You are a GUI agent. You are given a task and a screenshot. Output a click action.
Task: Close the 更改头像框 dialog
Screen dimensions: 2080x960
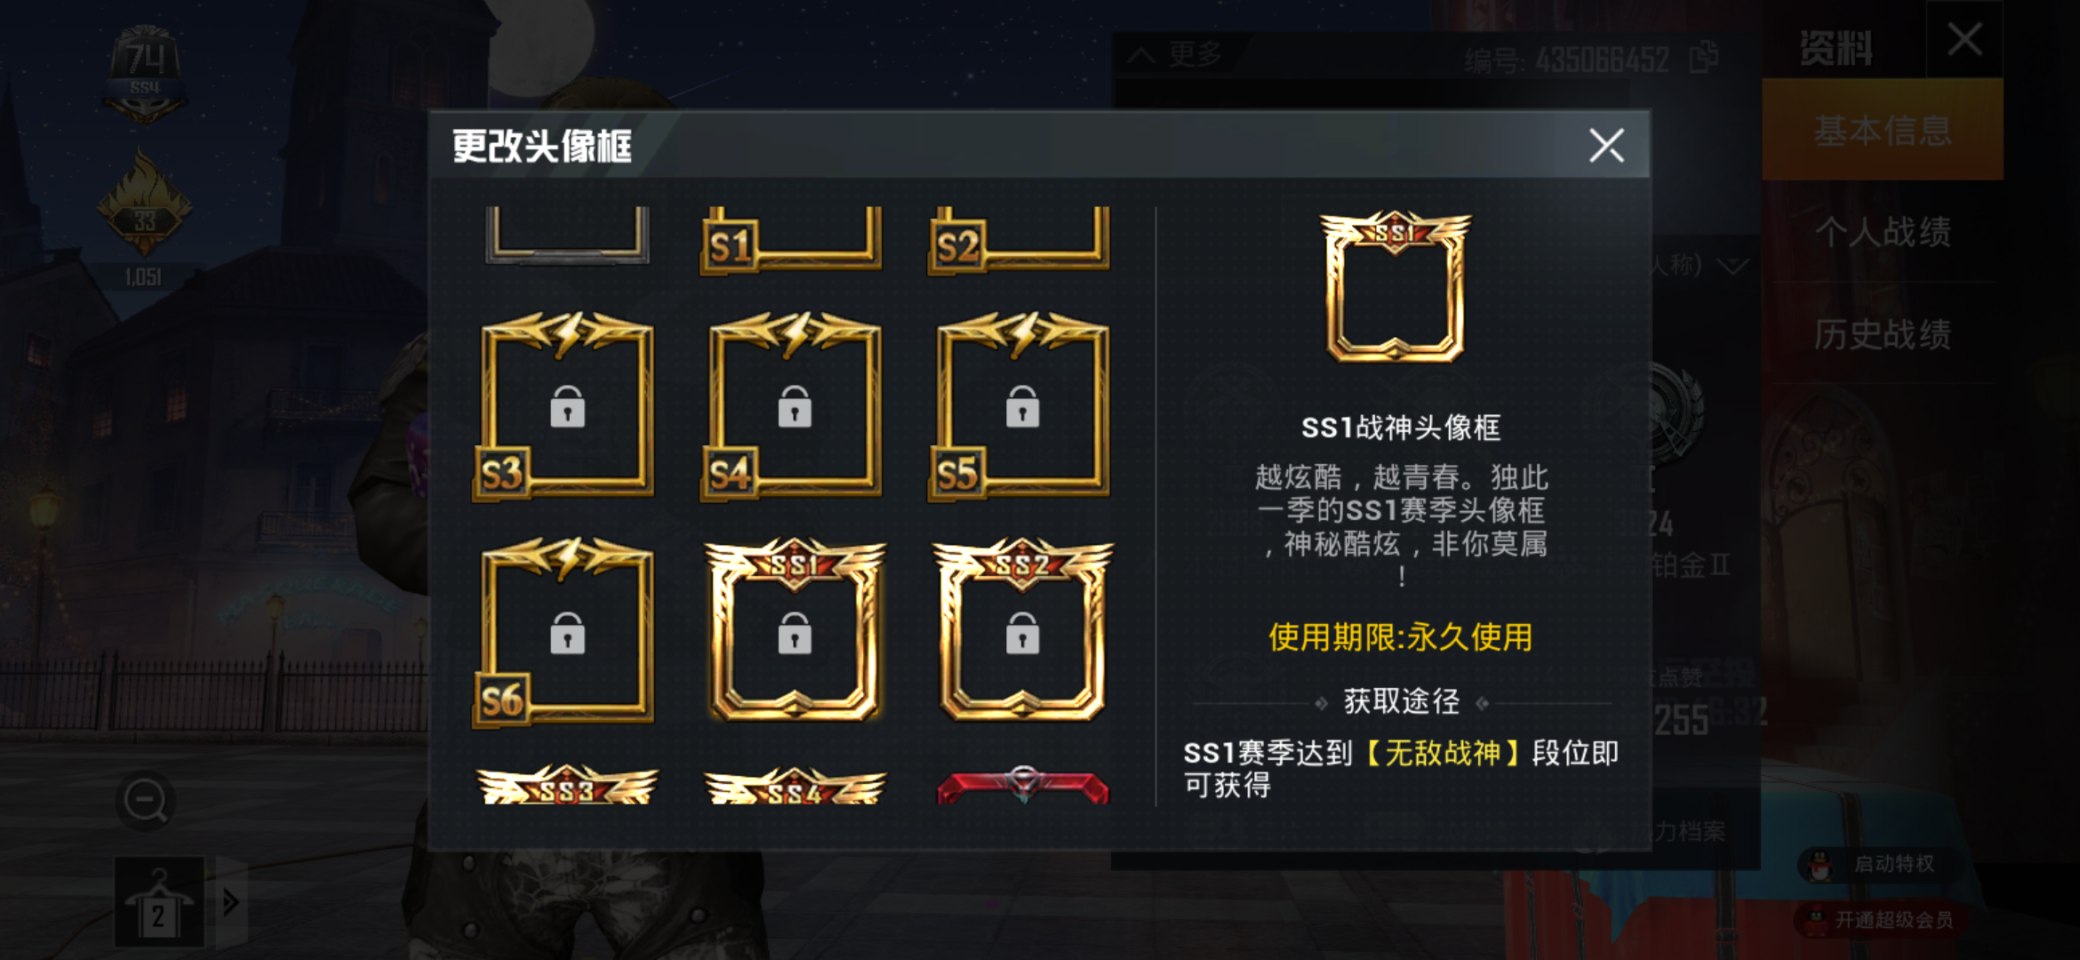pyautogui.click(x=1606, y=146)
